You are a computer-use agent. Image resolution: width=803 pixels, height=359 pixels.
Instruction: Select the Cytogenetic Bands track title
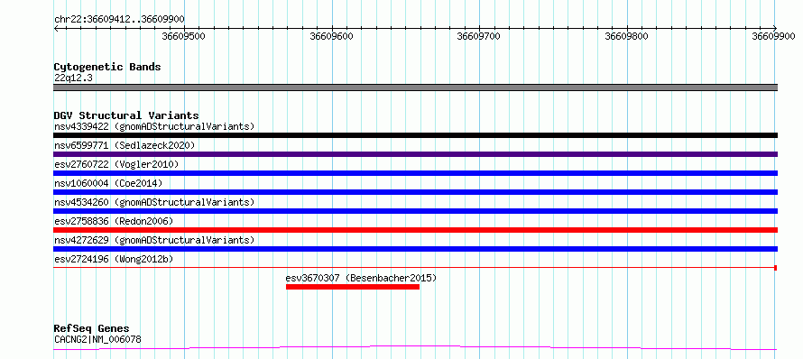click(107, 67)
